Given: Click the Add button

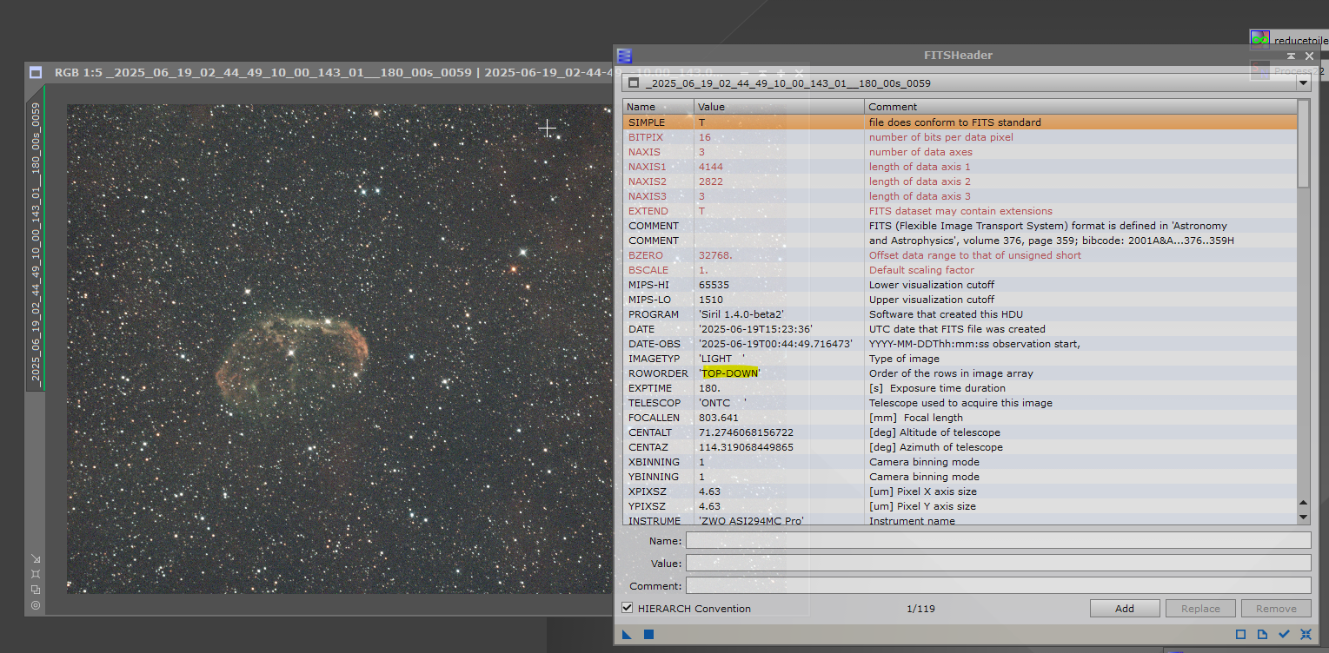Looking at the screenshot, I should [x=1125, y=608].
